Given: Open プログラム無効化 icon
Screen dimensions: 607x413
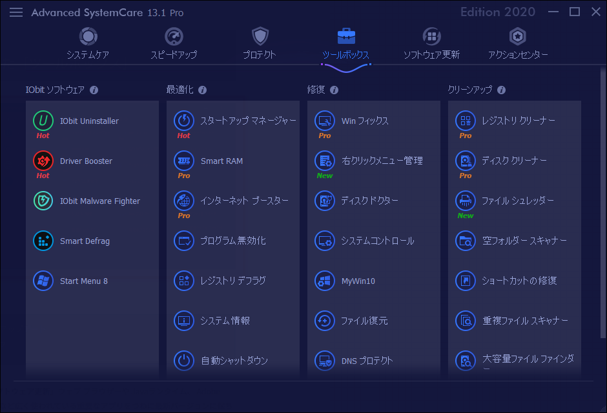Looking at the screenshot, I should click(184, 241).
